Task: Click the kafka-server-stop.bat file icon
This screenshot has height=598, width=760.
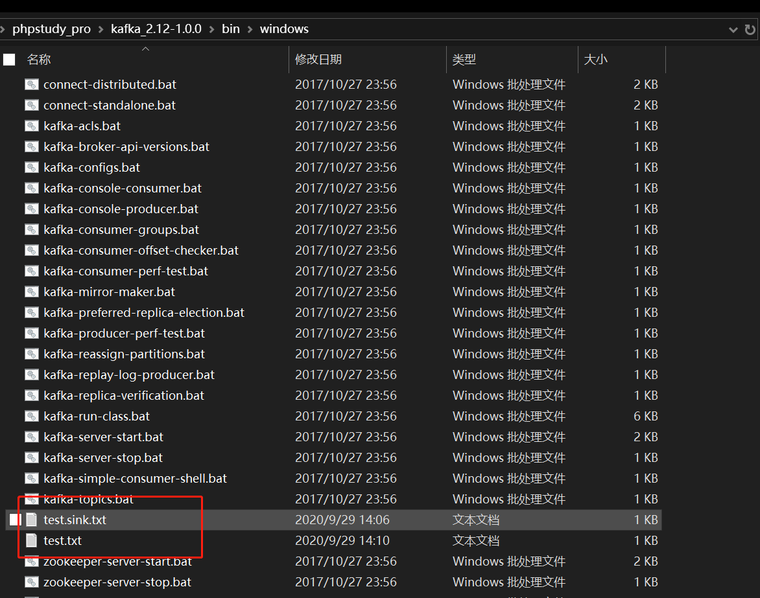Action: coord(32,458)
